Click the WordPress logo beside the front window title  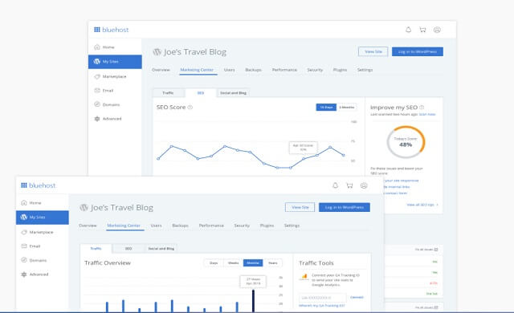click(x=84, y=208)
